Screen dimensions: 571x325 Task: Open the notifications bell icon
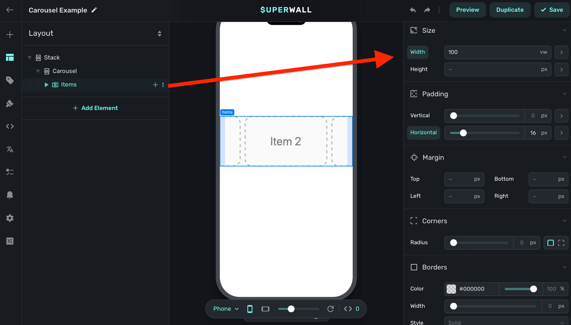10,195
